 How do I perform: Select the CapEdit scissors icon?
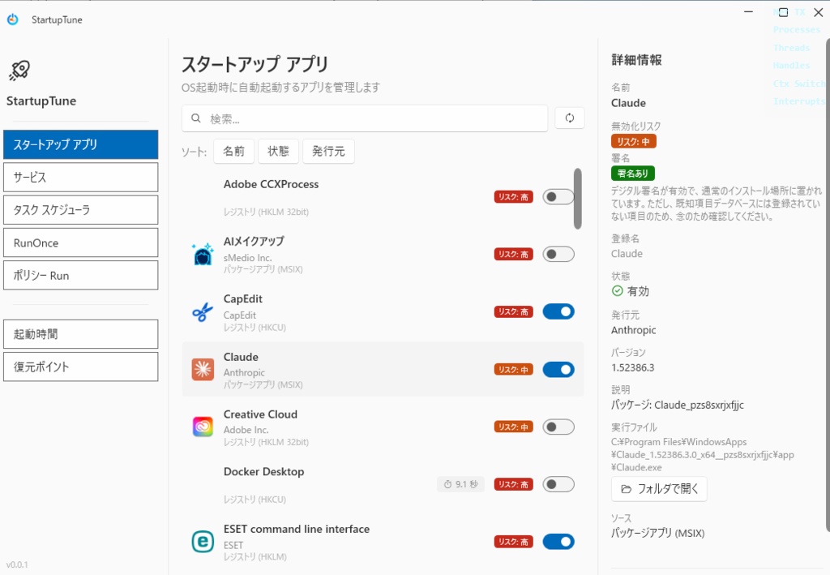pyautogui.click(x=203, y=312)
